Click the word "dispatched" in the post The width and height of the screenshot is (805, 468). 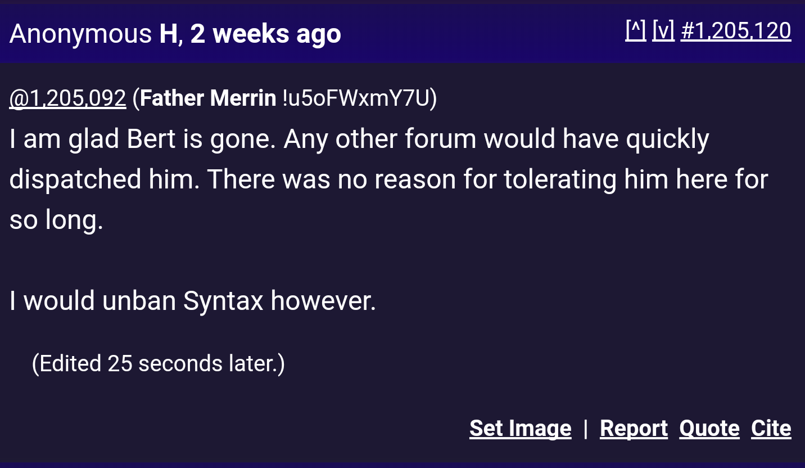click(x=75, y=179)
